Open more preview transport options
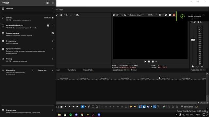Image resolution: width=209 pixels, height=117 pixels. [156, 61]
